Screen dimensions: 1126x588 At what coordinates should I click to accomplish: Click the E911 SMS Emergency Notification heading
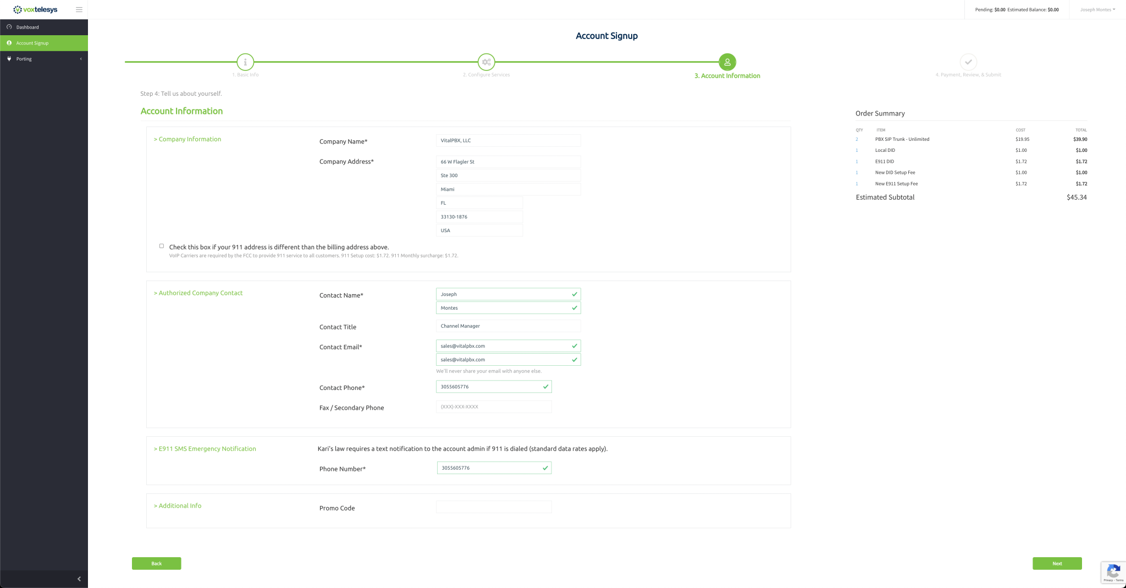[205, 449]
